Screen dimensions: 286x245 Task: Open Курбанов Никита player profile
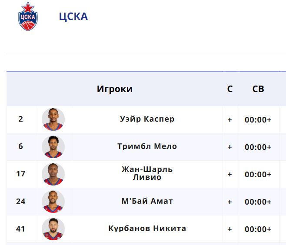147,228
